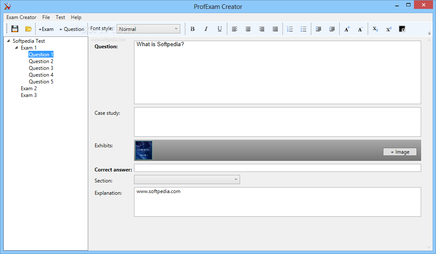Open the Help menu
This screenshot has height=254, width=436.
coord(76,17)
